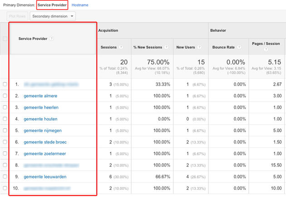Open gemeente leeuwarden provider link
This screenshot has height=197, width=286.
pos(45,177)
